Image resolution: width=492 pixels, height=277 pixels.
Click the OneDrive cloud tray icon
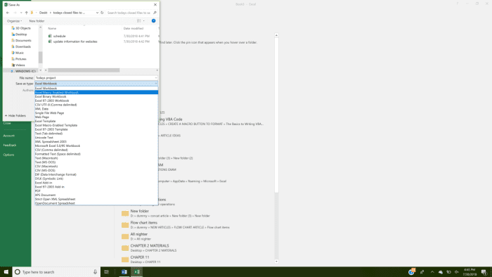coord(440,272)
